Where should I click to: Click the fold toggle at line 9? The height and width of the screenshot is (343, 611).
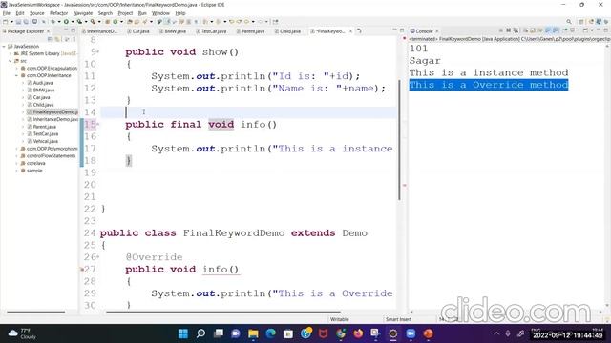coord(98,51)
